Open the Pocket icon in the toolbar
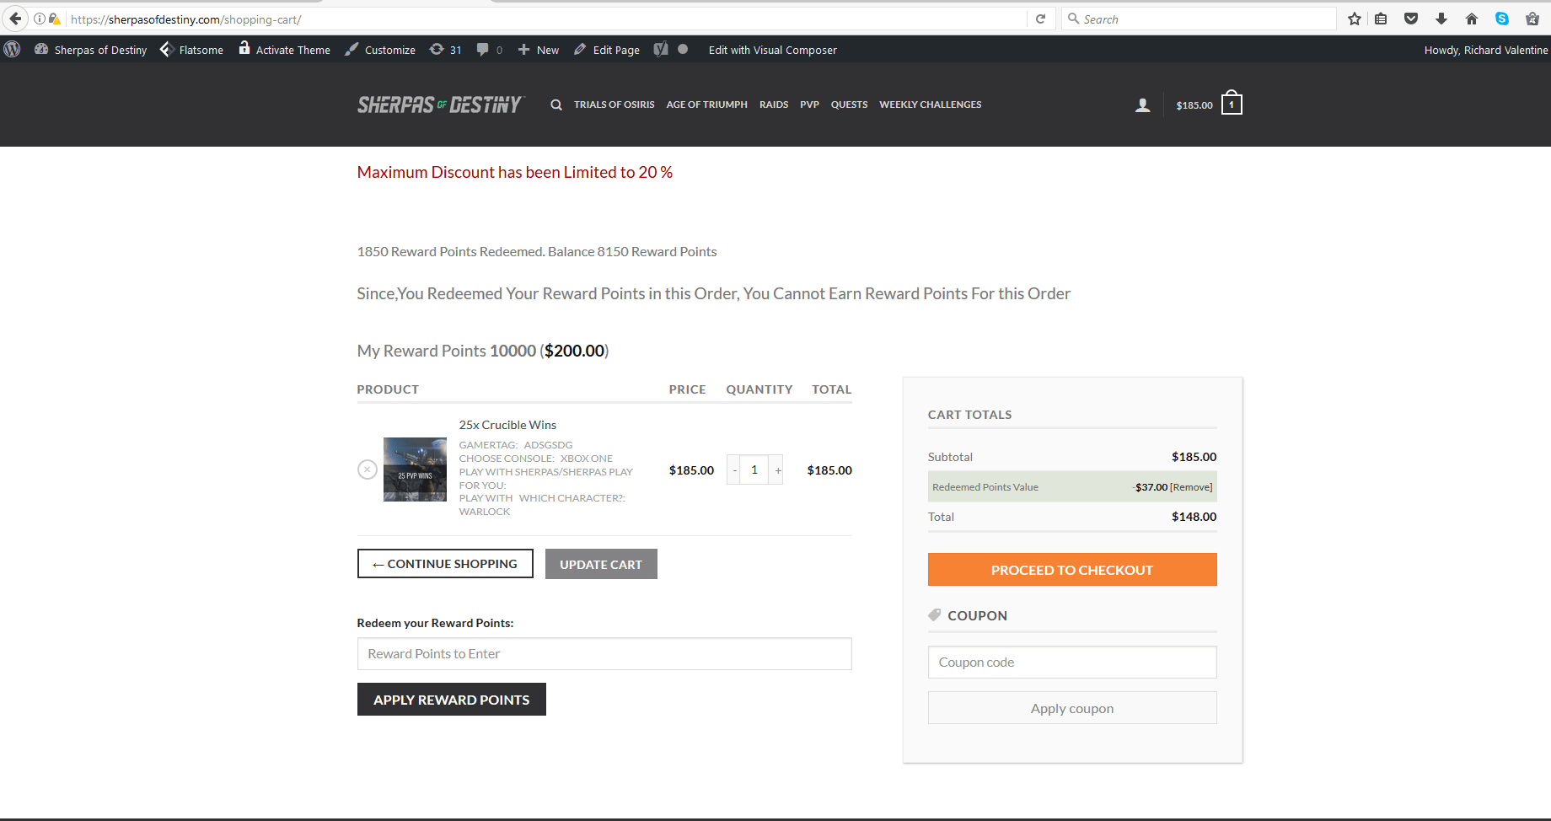1551x821 pixels. click(x=1411, y=19)
